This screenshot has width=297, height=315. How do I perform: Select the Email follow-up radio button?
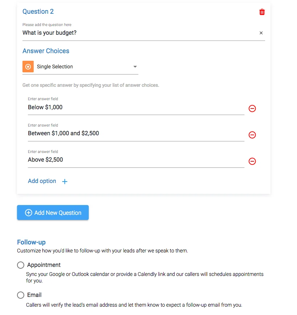click(x=21, y=295)
